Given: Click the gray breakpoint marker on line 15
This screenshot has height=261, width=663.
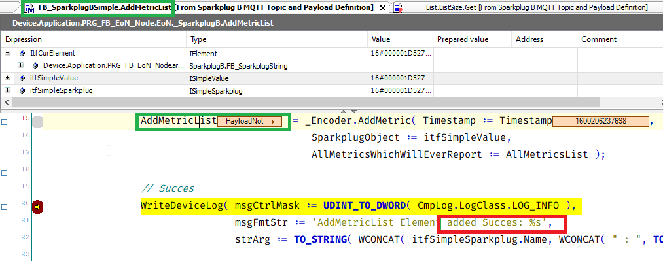Looking at the screenshot, I should pos(38,122).
